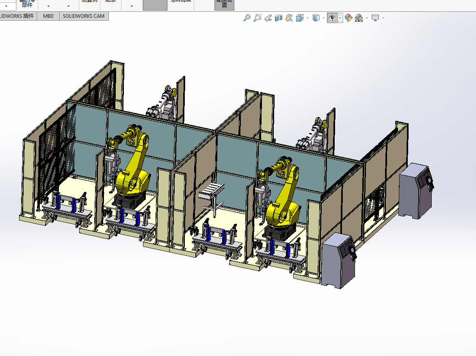
Task: Click the Apply Scene icon
Action: pos(359,18)
